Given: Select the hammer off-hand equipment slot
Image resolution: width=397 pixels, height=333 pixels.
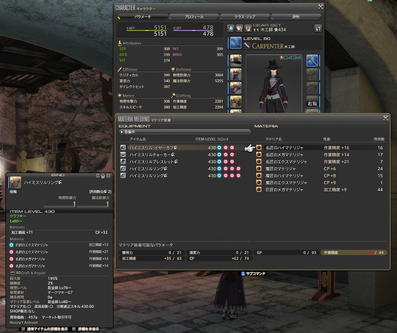Looking at the screenshot, I should pyautogui.click(x=312, y=61).
